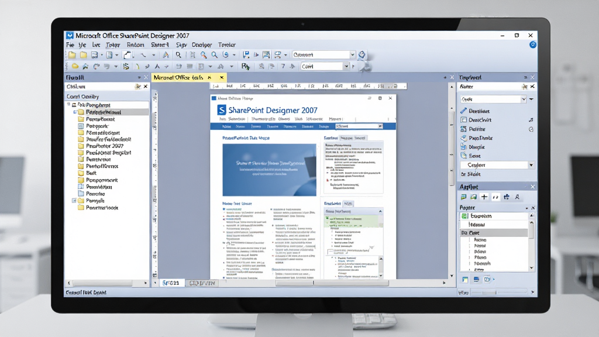Click the blue puzzle icon in Agtljet panel toolbar
Image resolution: width=599 pixels, height=337 pixels.
click(507, 197)
